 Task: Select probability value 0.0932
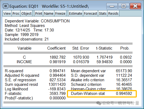coord(126,57)
